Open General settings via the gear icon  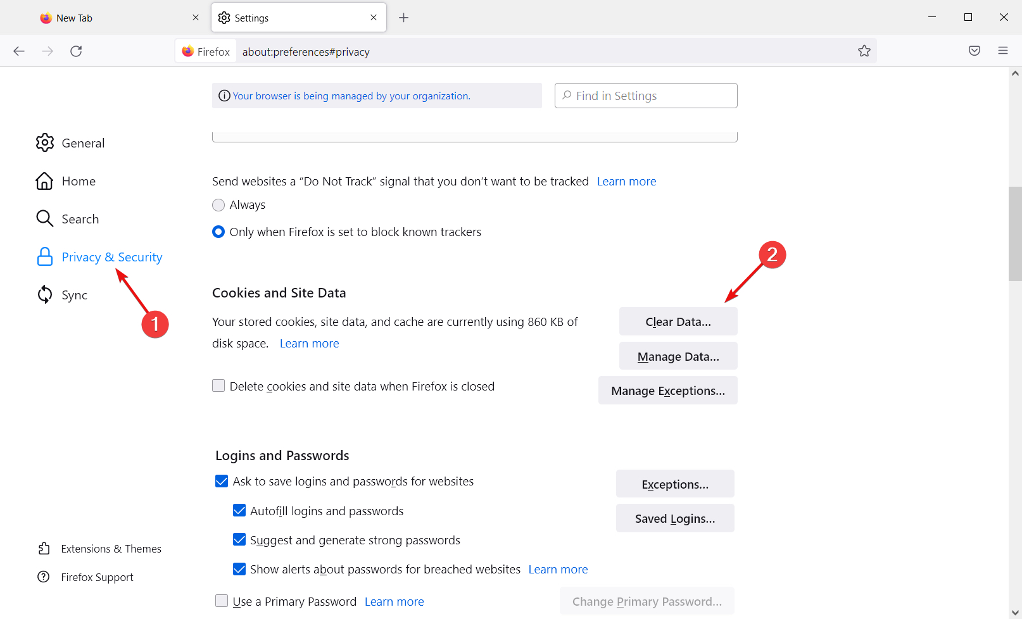(45, 142)
